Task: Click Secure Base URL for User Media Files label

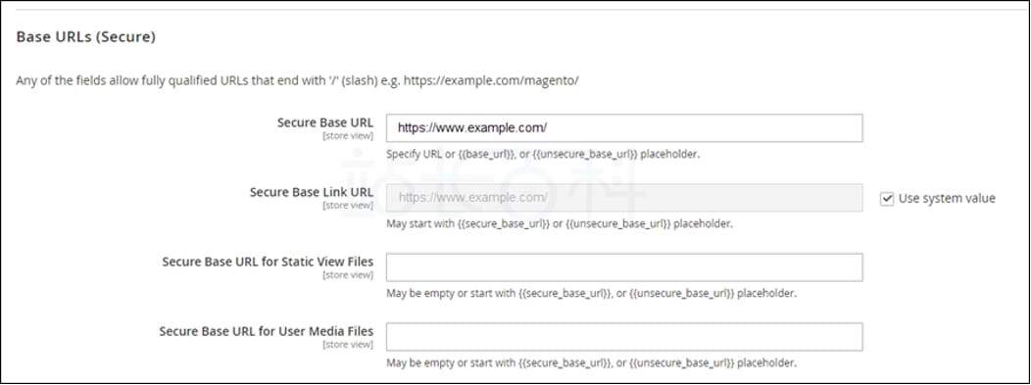Action: 267,331
